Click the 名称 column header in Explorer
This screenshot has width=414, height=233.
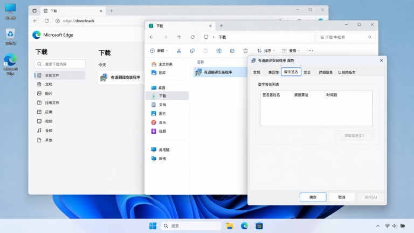point(201,62)
